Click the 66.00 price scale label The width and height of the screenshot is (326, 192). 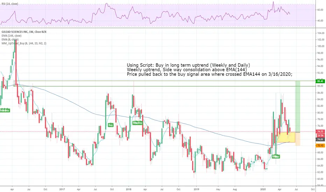click(x=321, y=159)
